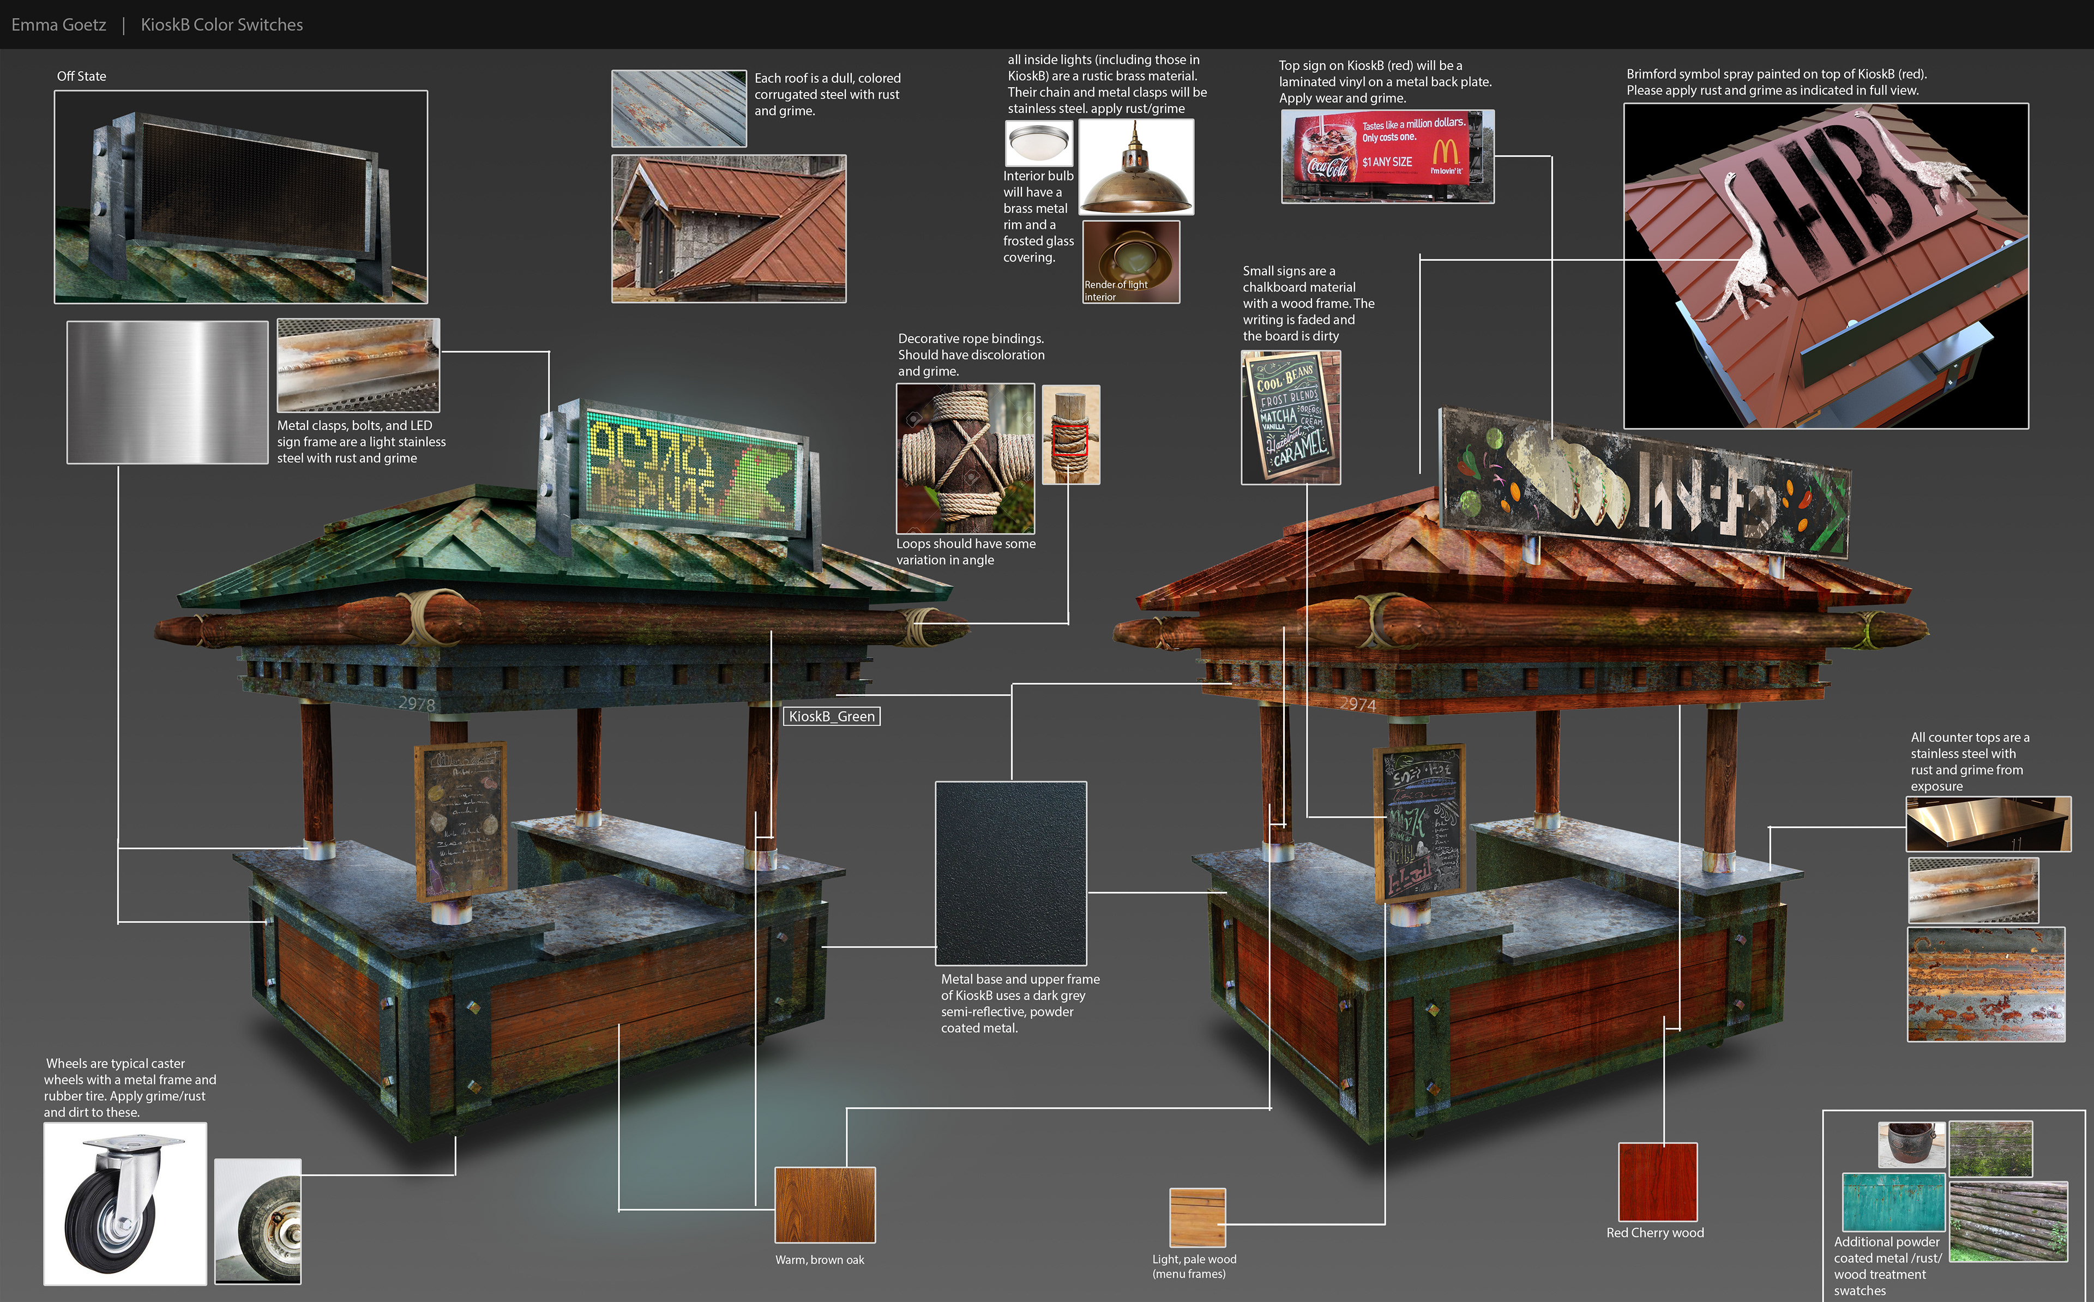Click the Render of light interior image
The height and width of the screenshot is (1302, 2094).
click(1130, 262)
